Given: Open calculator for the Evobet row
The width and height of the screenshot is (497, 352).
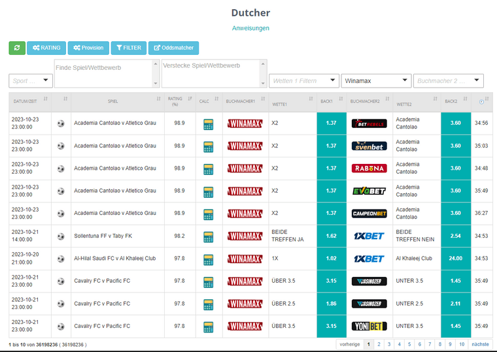Looking at the screenshot, I should pos(208,191).
